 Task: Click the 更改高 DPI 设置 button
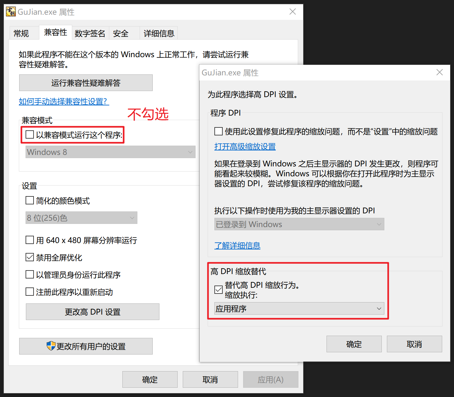(x=92, y=312)
